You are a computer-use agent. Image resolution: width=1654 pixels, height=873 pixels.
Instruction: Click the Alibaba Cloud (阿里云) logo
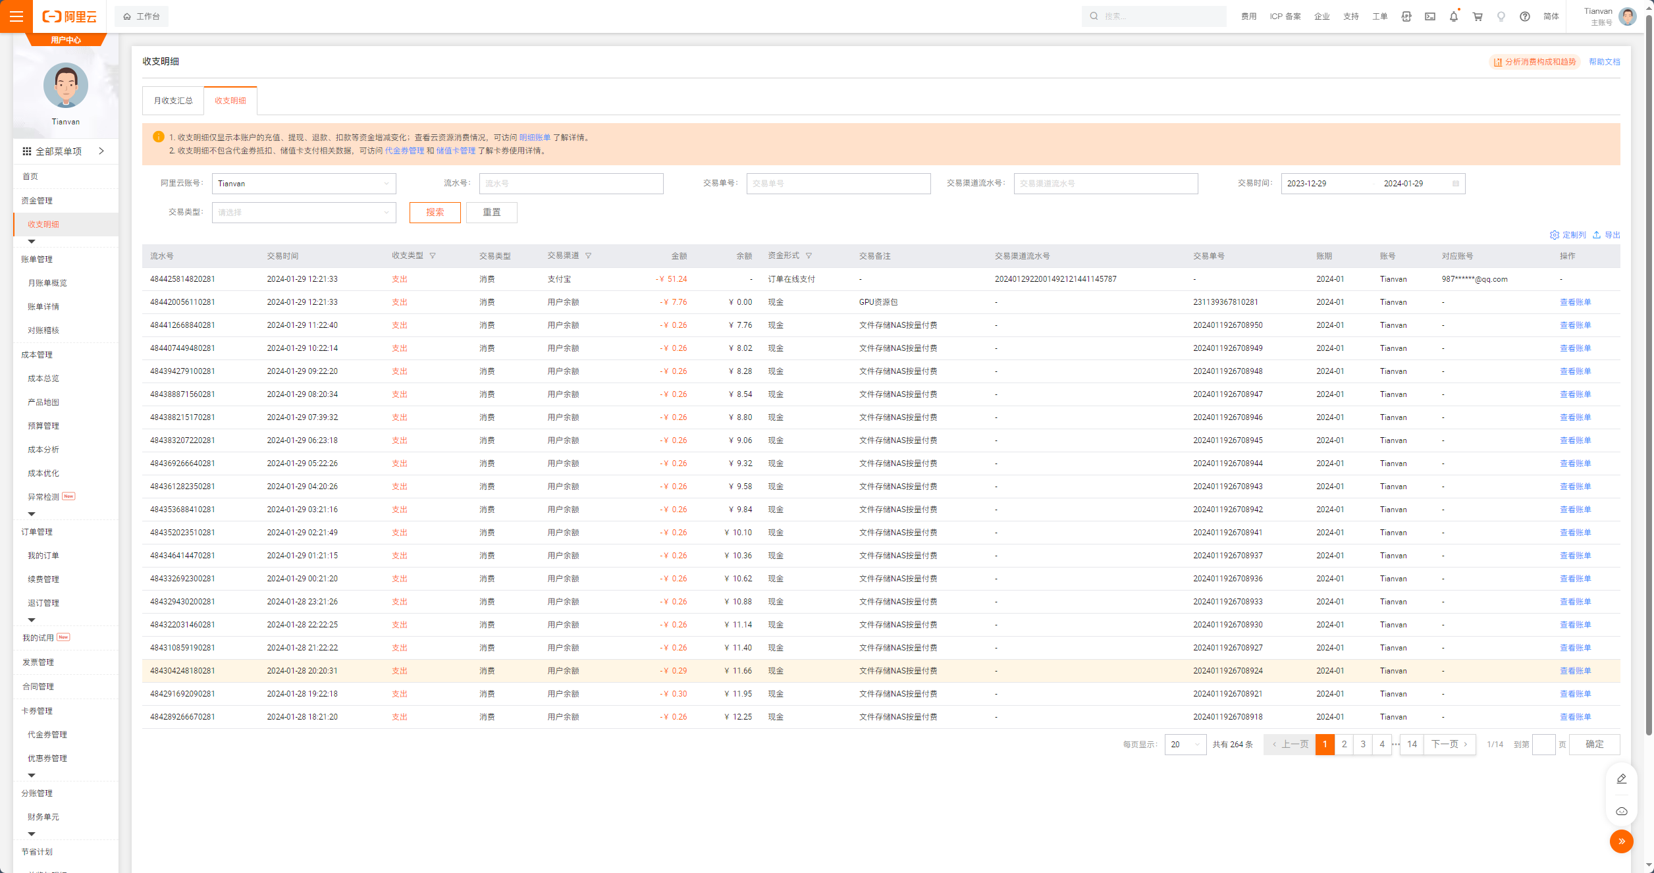coord(69,16)
